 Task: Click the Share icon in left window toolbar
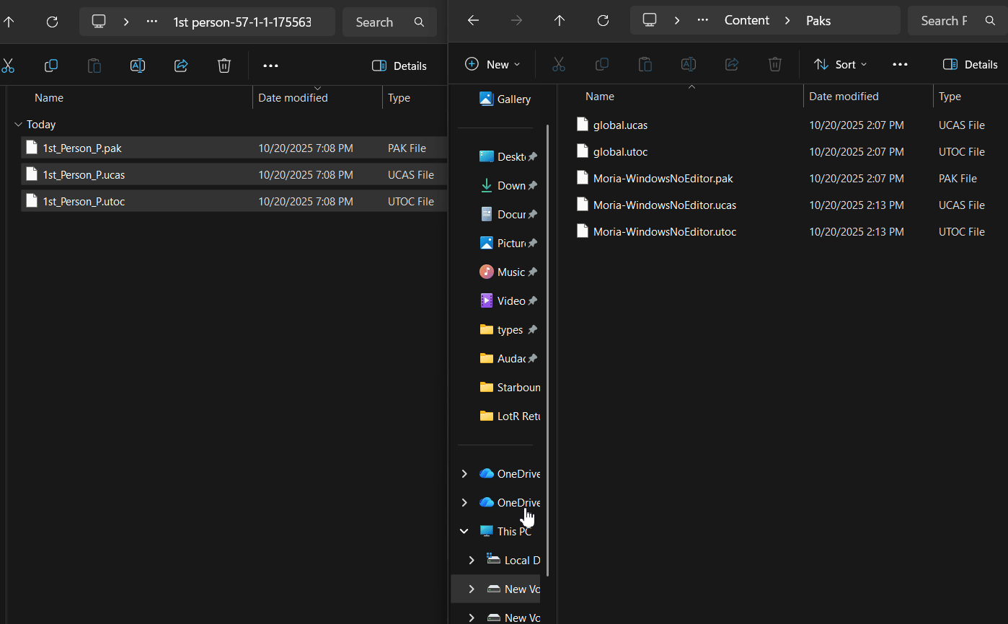click(x=181, y=66)
